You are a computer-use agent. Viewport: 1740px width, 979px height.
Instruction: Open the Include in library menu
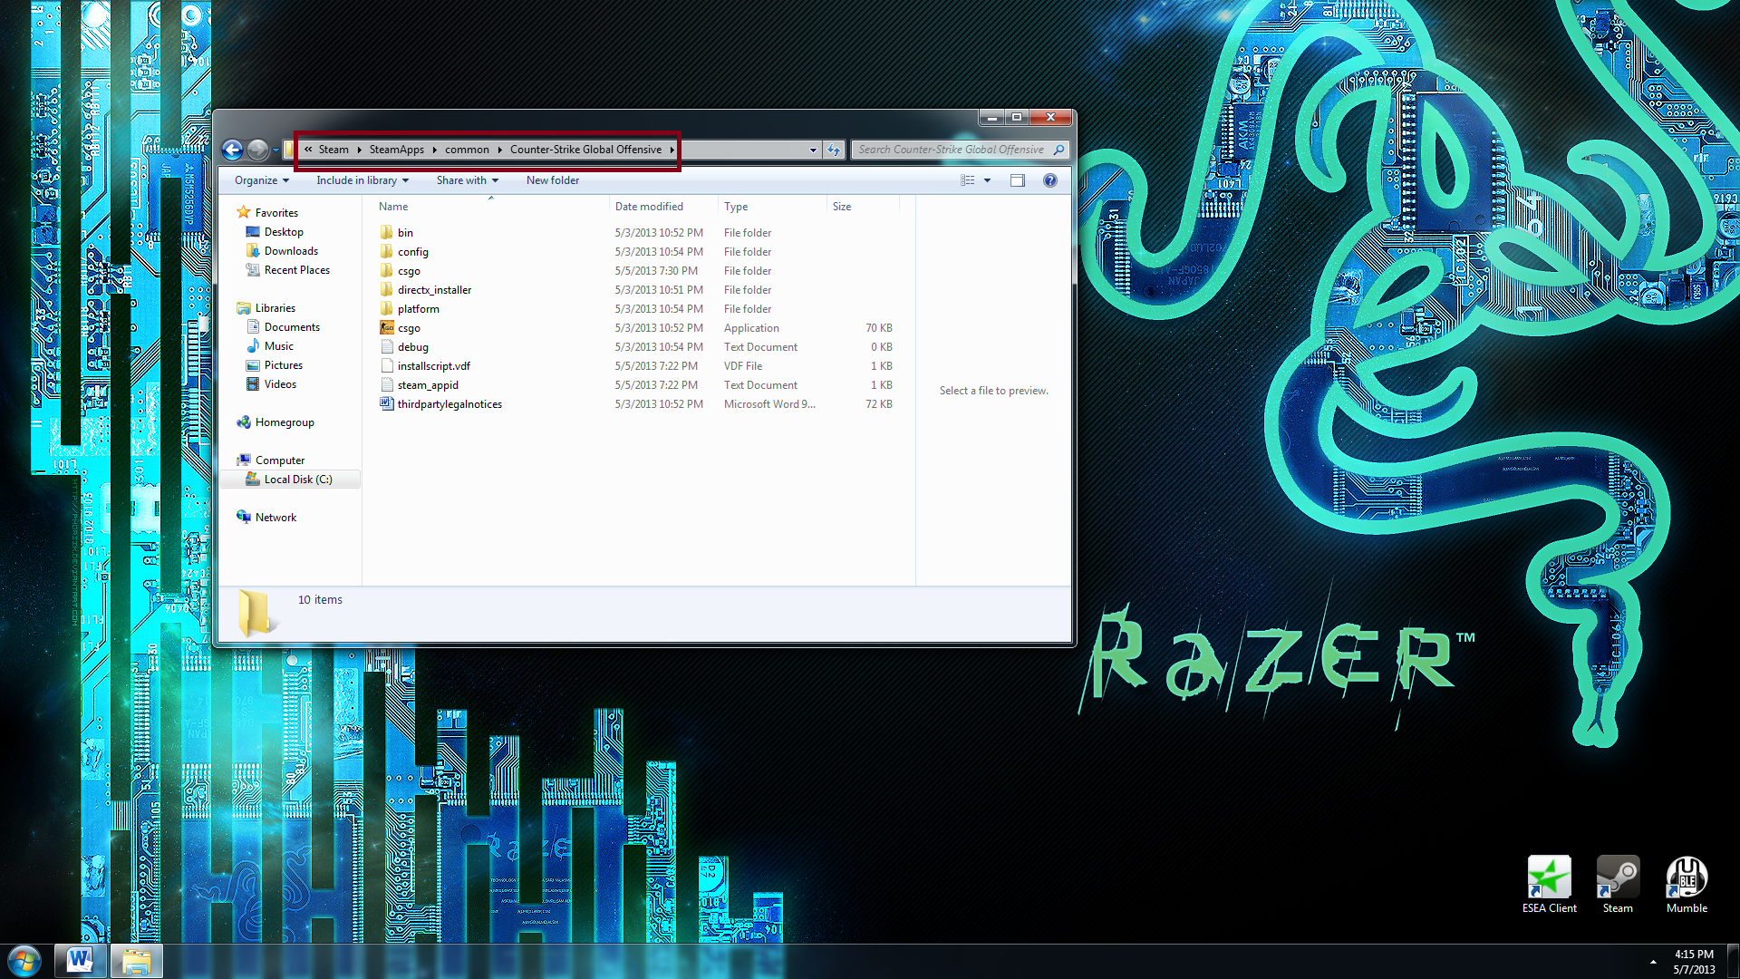click(x=362, y=180)
